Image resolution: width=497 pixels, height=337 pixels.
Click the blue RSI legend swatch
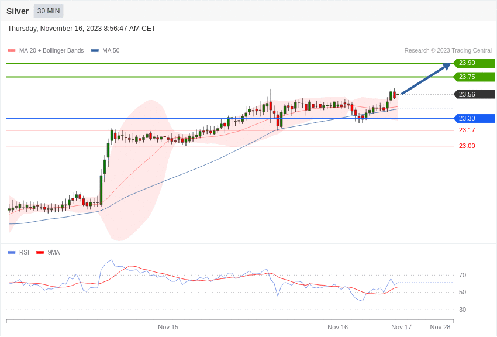[x=12, y=252]
